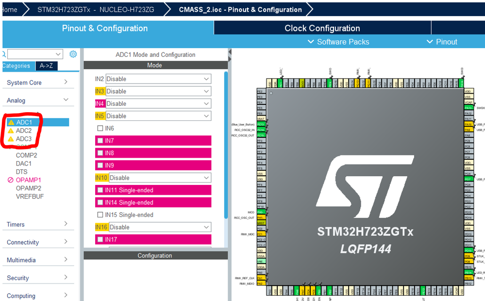Screen dimensions: 485x301
Task: Select the yellow PB13 pin
Action: [x=468, y=278]
